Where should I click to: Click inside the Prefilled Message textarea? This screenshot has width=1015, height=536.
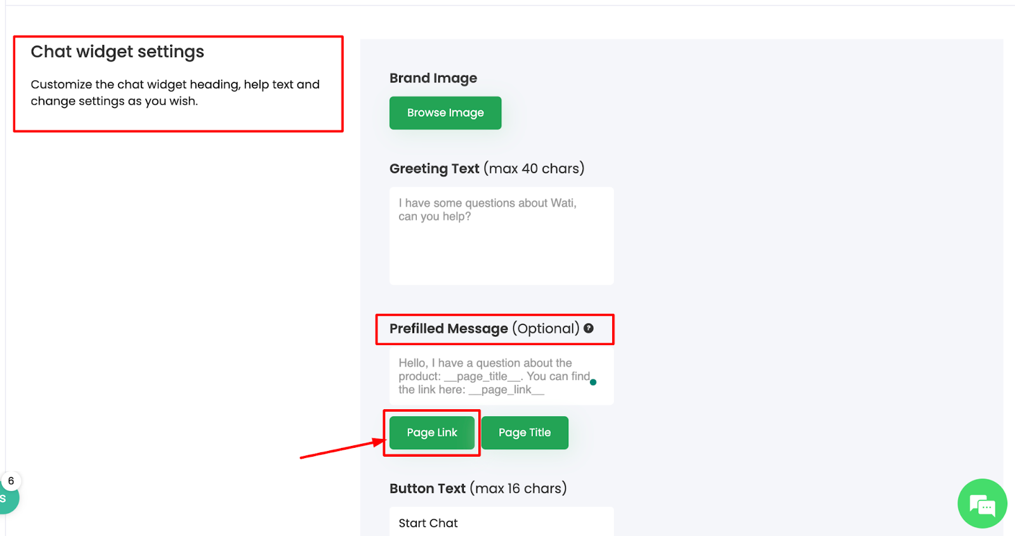coord(495,376)
